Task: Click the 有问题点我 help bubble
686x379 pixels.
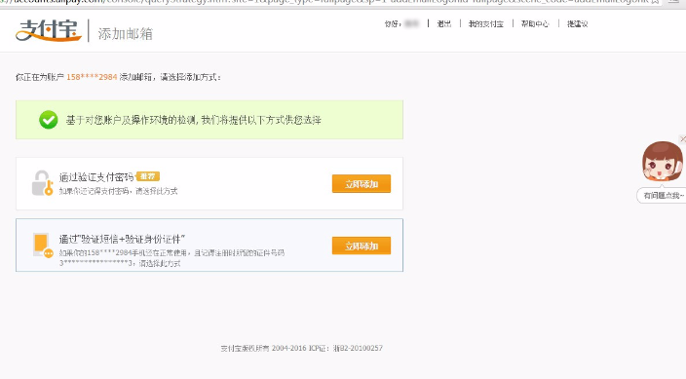Action: pyautogui.click(x=663, y=196)
